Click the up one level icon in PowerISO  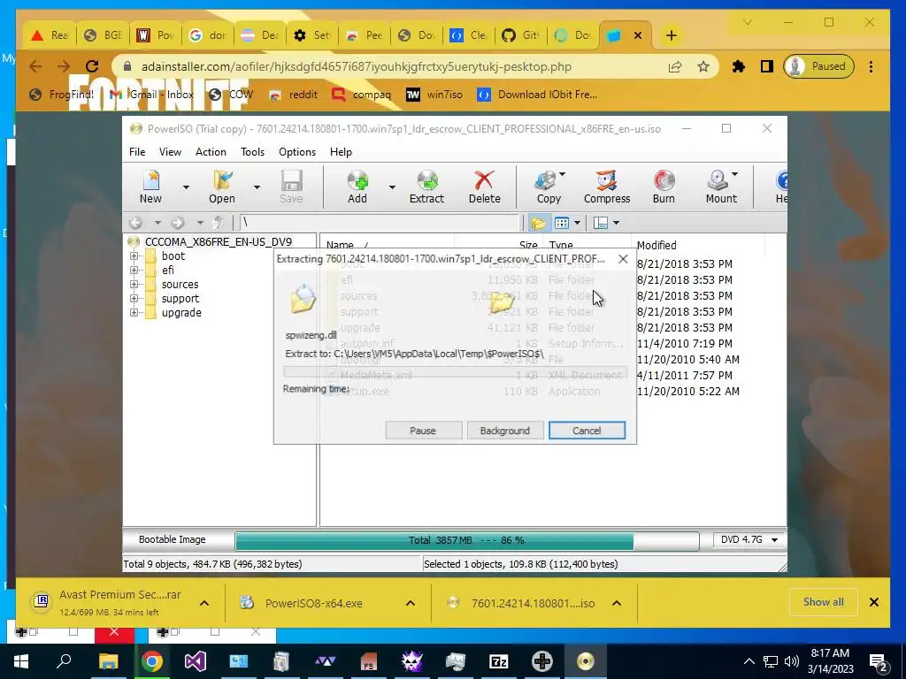(x=218, y=222)
